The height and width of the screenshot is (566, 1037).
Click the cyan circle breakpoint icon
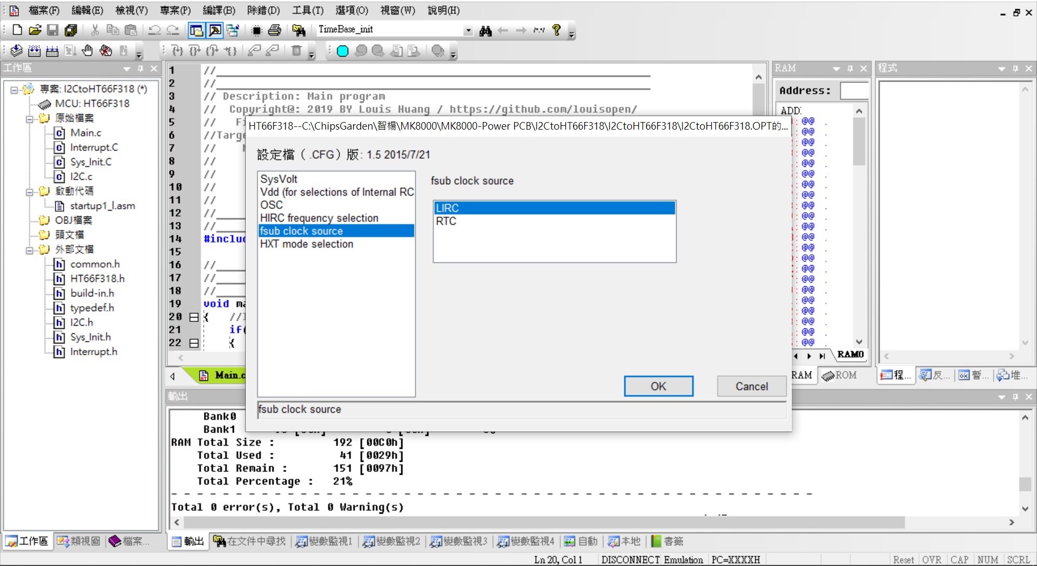(x=342, y=51)
